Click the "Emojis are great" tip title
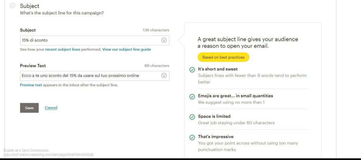This screenshot has width=361, height=160. point(235,96)
